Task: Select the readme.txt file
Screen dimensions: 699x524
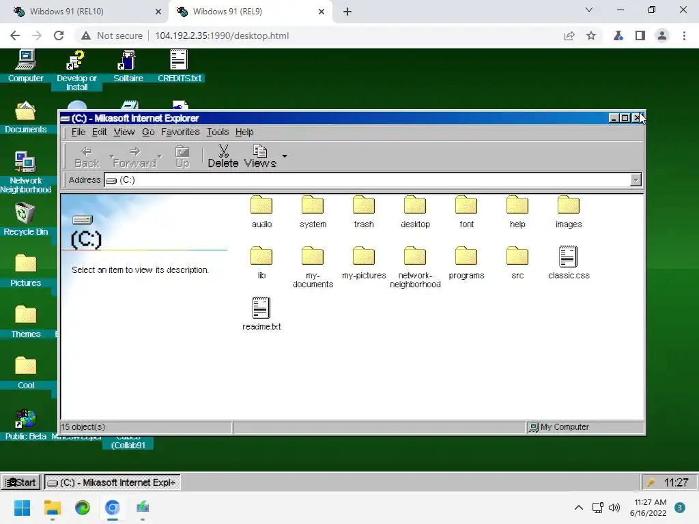Action: pyautogui.click(x=261, y=314)
